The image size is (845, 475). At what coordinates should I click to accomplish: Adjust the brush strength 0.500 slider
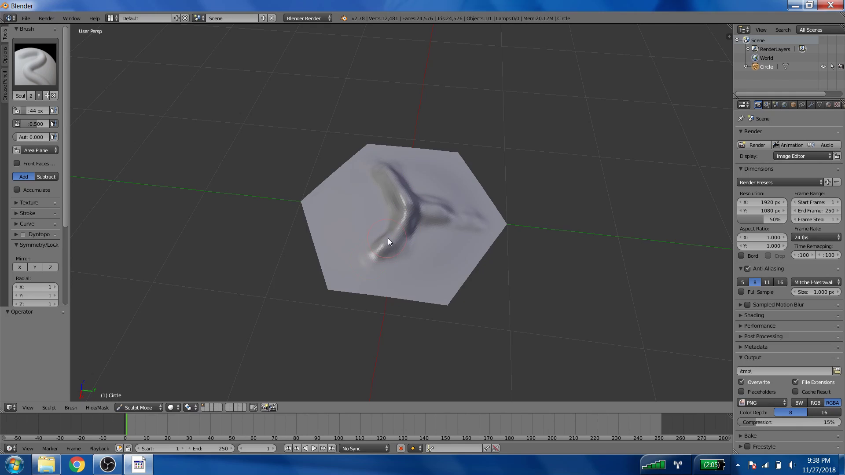point(36,124)
